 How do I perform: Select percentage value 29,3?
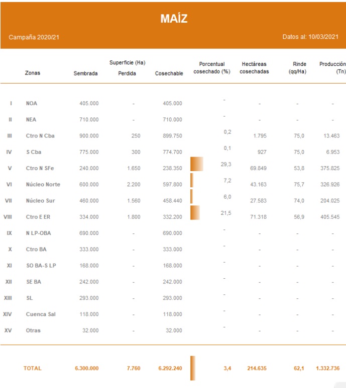pyautogui.click(x=226, y=164)
